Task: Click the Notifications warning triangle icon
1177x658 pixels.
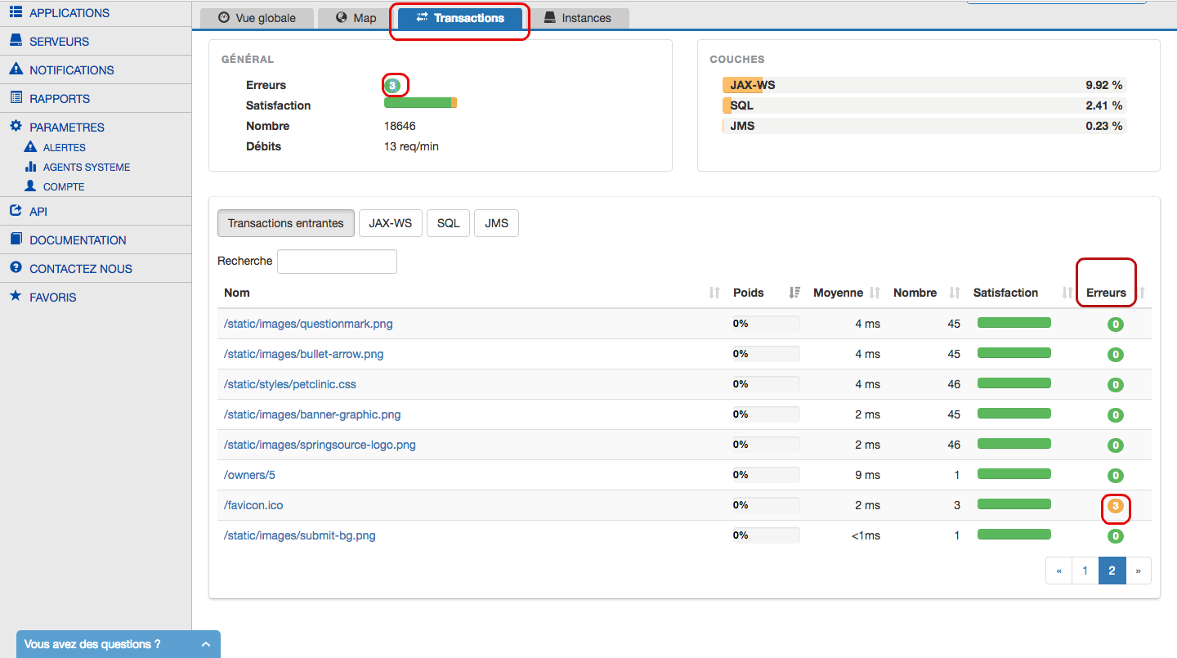Action: (x=16, y=69)
